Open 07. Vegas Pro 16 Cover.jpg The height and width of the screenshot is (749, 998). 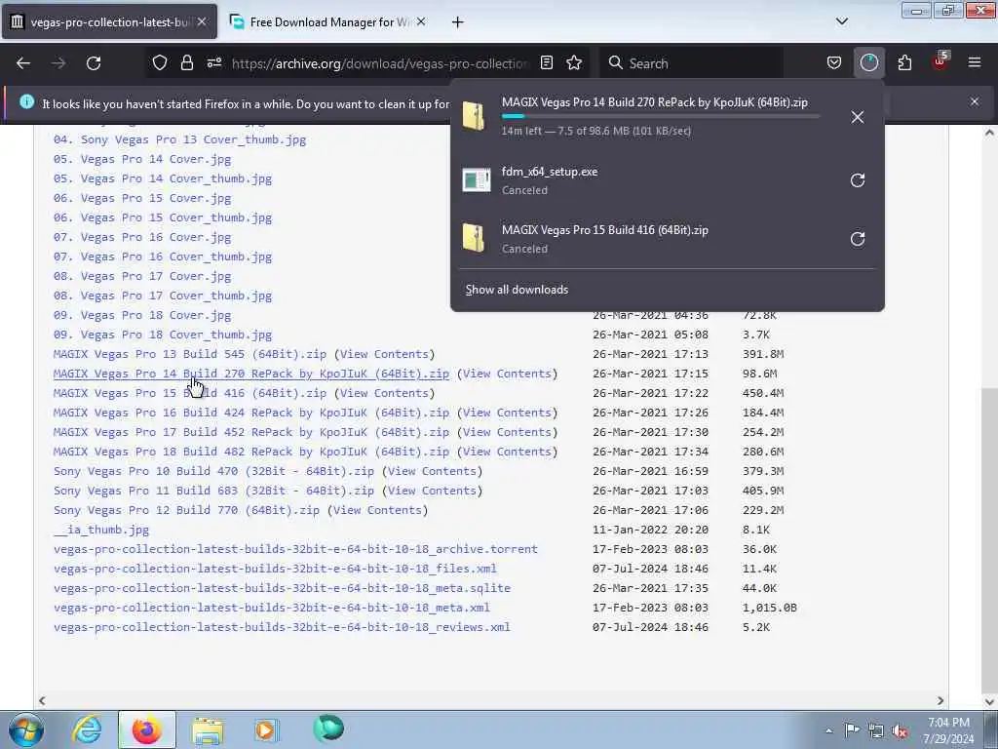coord(142,238)
